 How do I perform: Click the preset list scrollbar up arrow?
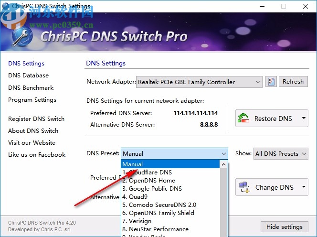coord(223,164)
